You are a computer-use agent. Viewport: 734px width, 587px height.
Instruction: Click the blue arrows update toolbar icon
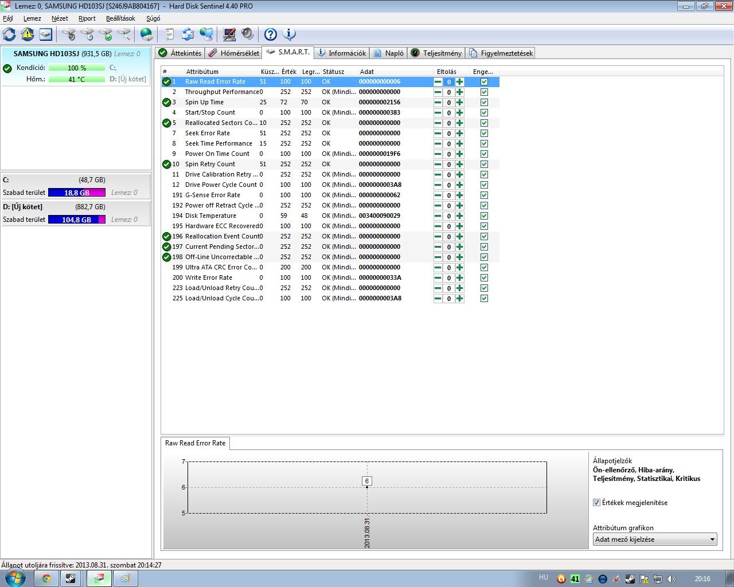click(x=188, y=34)
